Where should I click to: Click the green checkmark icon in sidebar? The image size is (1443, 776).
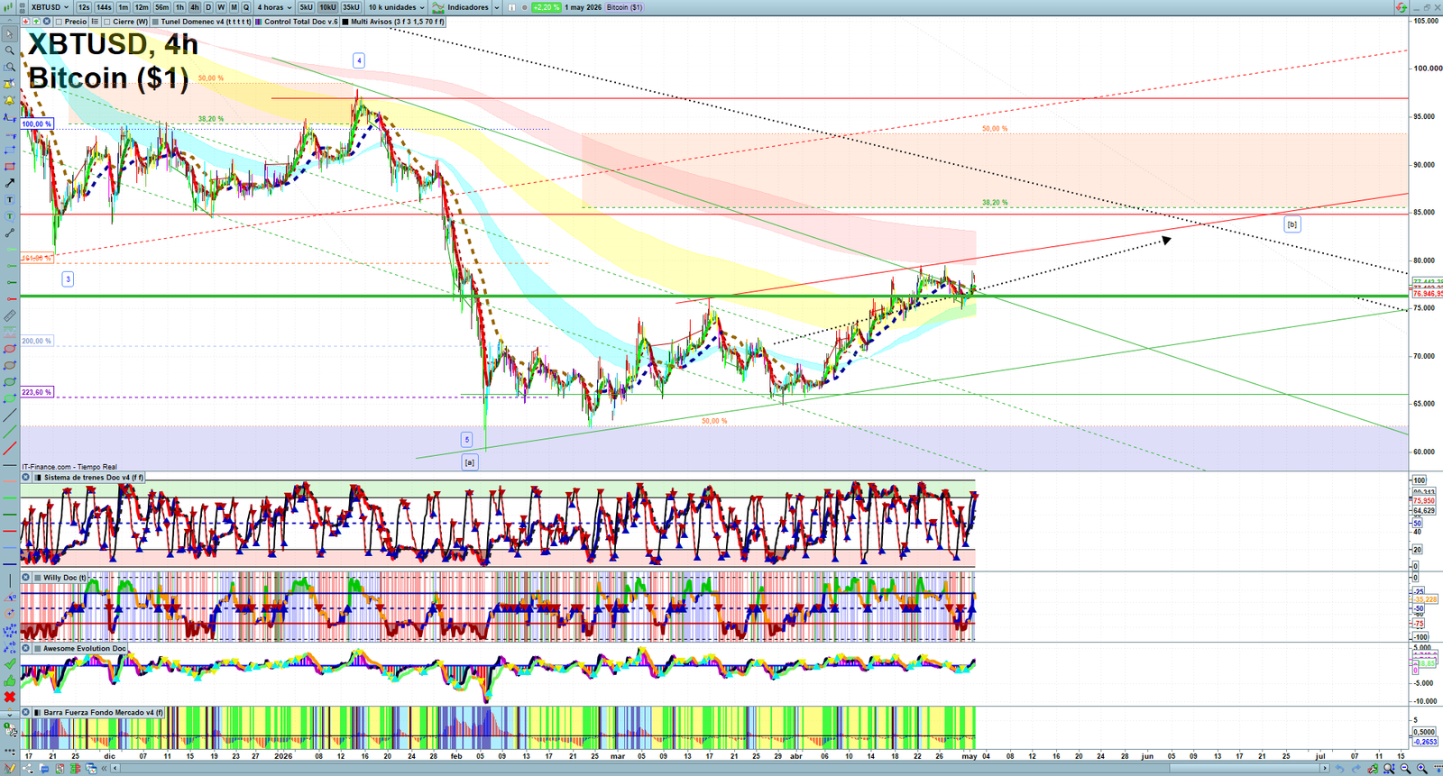point(10,663)
